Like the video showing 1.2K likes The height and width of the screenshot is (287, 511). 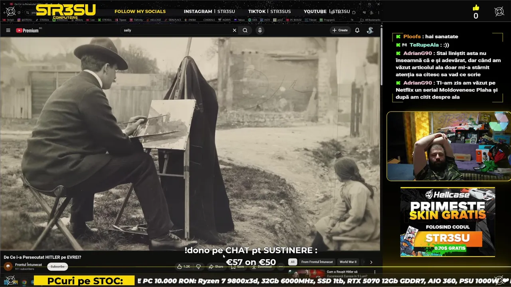[x=184, y=266]
